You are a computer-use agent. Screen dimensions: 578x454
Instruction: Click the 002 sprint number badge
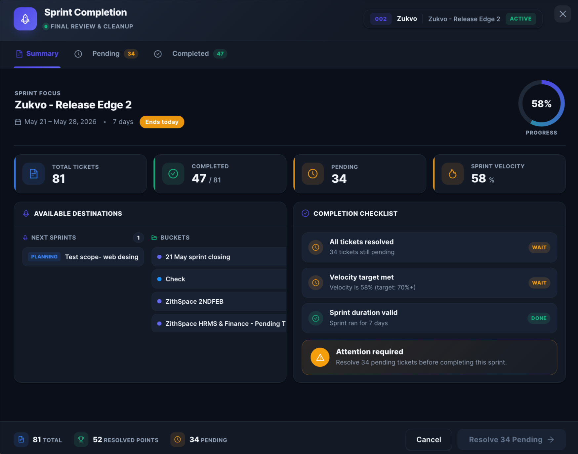tap(381, 19)
